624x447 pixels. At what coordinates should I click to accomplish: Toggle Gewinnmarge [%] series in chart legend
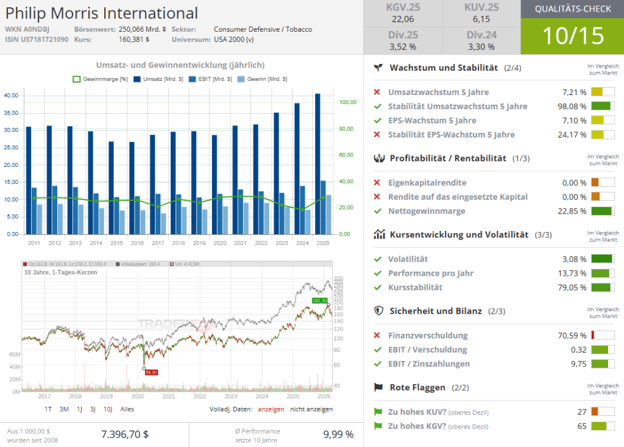[77, 79]
